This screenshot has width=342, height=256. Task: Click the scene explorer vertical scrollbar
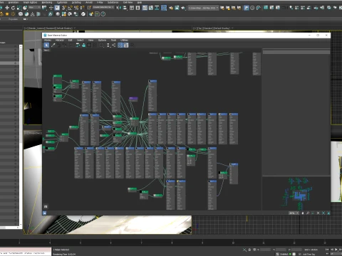click(x=21, y=135)
